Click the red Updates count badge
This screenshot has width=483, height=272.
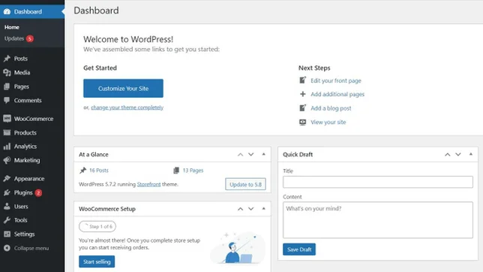(x=30, y=38)
